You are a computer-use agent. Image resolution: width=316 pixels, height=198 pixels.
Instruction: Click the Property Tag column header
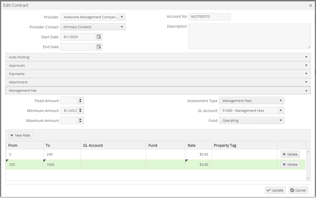point(244,145)
